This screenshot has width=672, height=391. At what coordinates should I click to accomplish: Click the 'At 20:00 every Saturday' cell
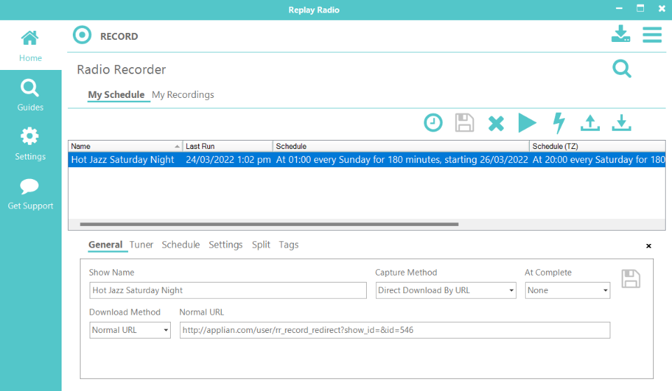coord(598,159)
